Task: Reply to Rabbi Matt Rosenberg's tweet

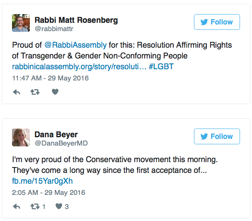Action: [17, 92]
